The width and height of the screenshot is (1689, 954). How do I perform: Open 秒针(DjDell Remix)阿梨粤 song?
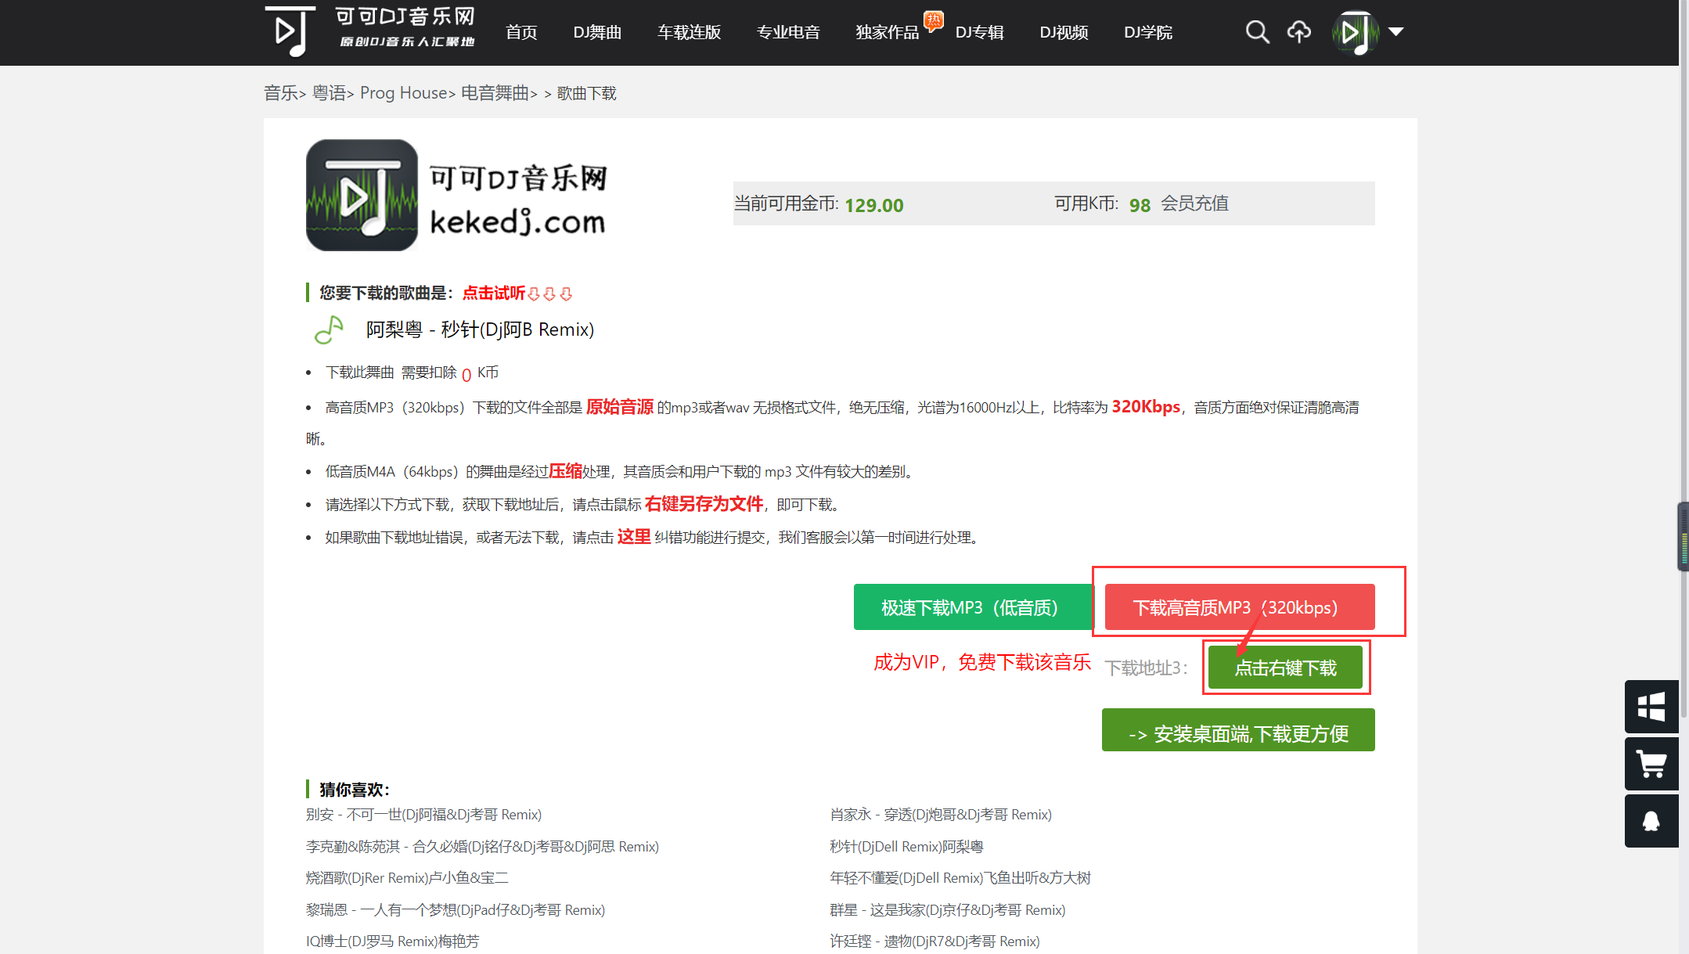coord(906,847)
